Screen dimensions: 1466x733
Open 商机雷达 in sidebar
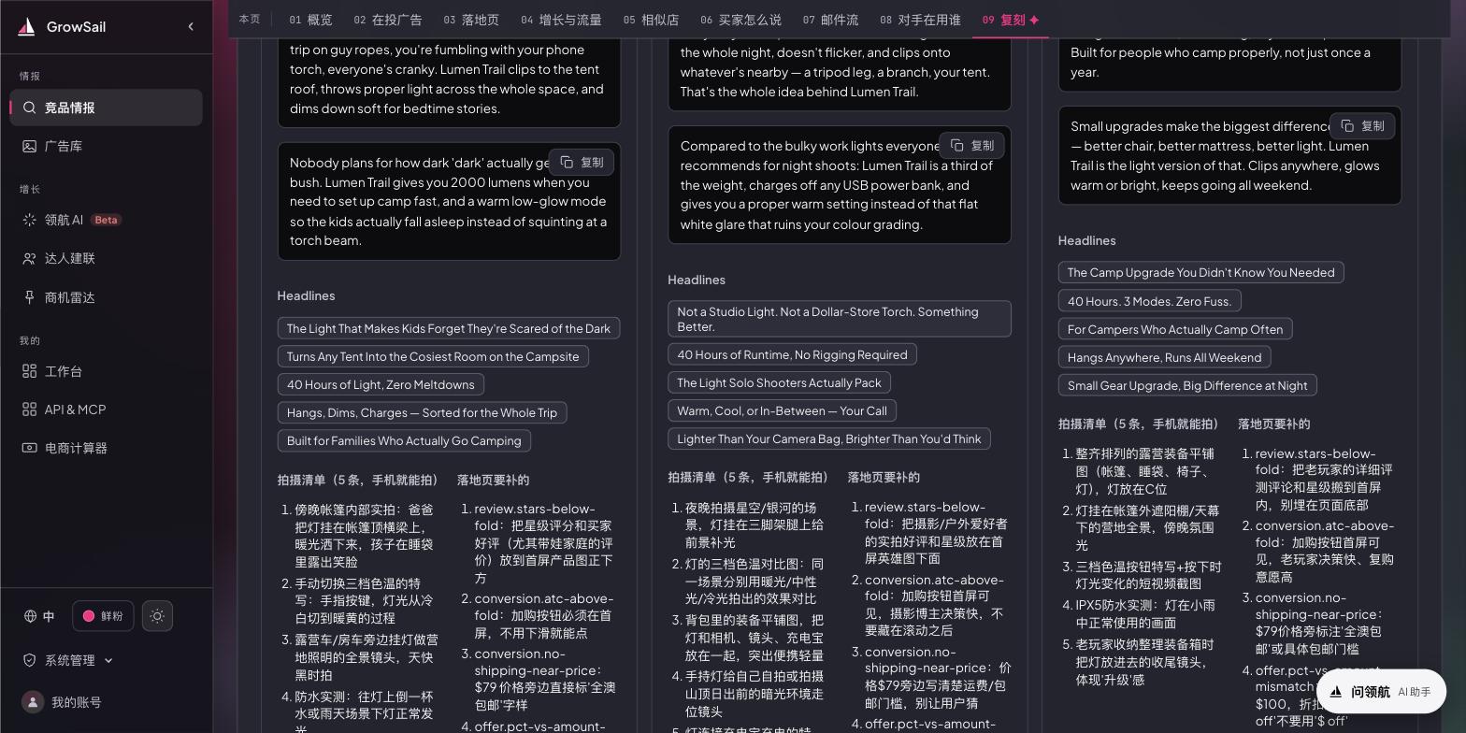click(x=106, y=297)
